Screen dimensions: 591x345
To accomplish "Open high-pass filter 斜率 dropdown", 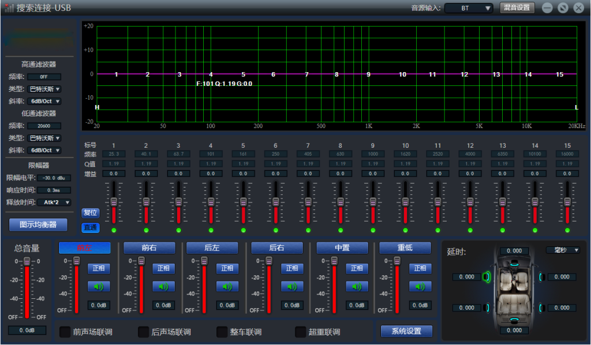I will point(44,102).
